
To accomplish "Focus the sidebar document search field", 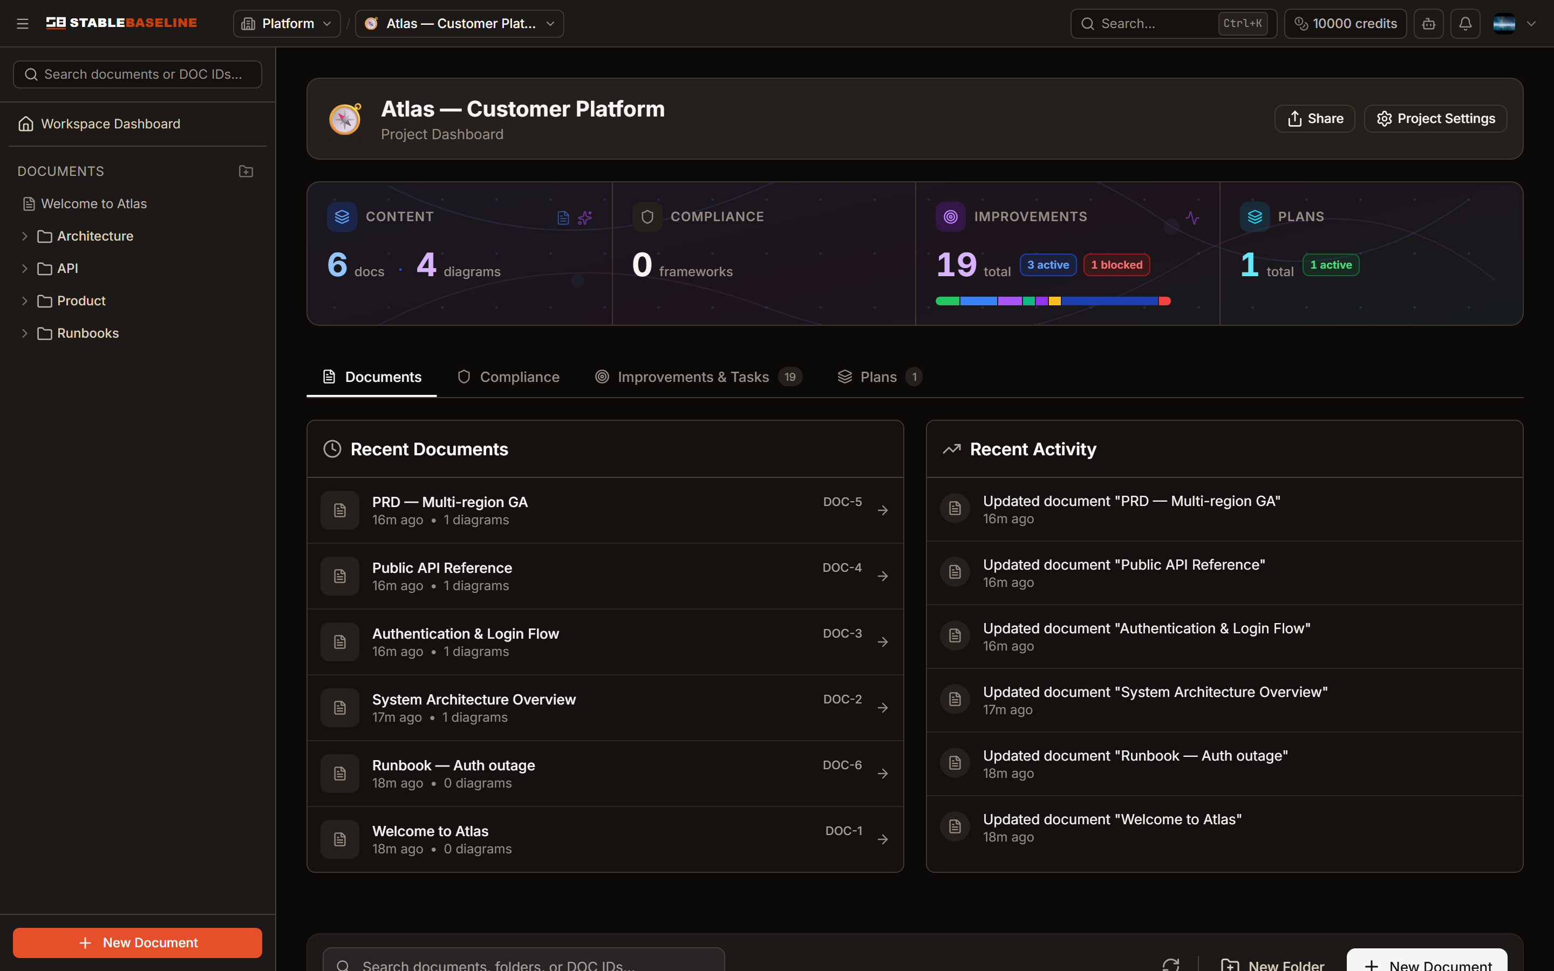I will (x=138, y=74).
